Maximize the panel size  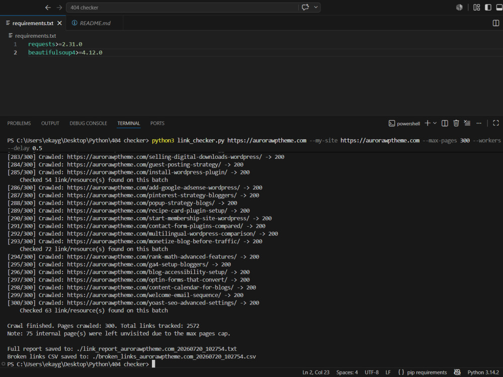coord(495,123)
